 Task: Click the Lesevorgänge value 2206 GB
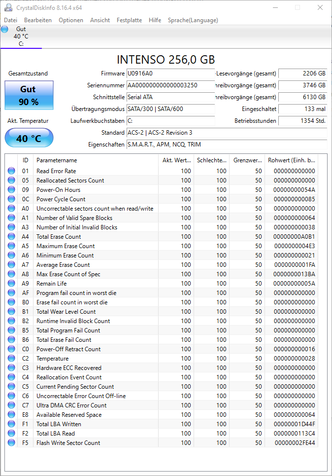303,73
